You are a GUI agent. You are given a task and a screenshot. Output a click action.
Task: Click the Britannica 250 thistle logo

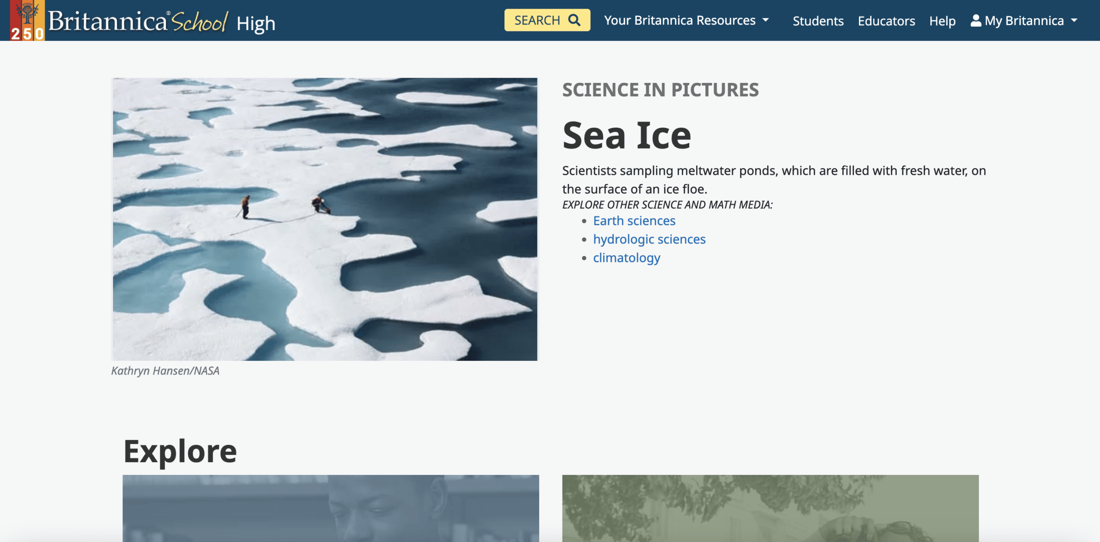click(27, 20)
